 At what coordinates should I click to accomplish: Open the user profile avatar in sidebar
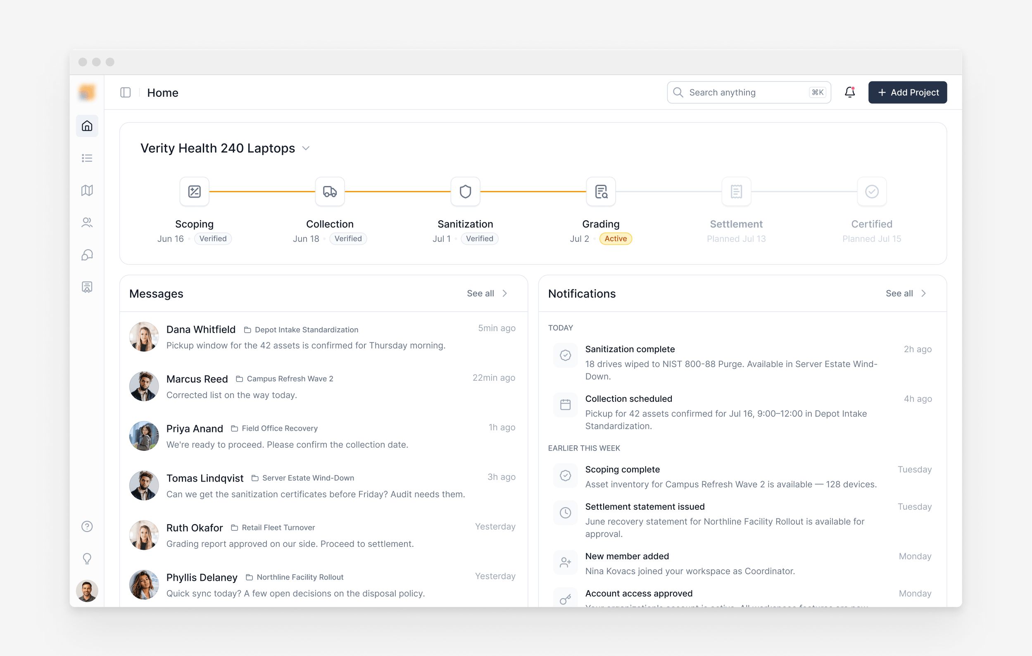(x=87, y=591)
